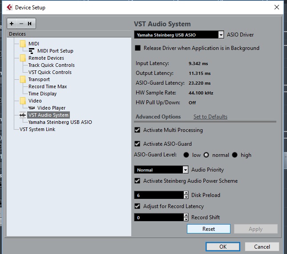Click the MIDI Port Setup icon
This screenshot has height=254, width=287.
pos(32,51)
